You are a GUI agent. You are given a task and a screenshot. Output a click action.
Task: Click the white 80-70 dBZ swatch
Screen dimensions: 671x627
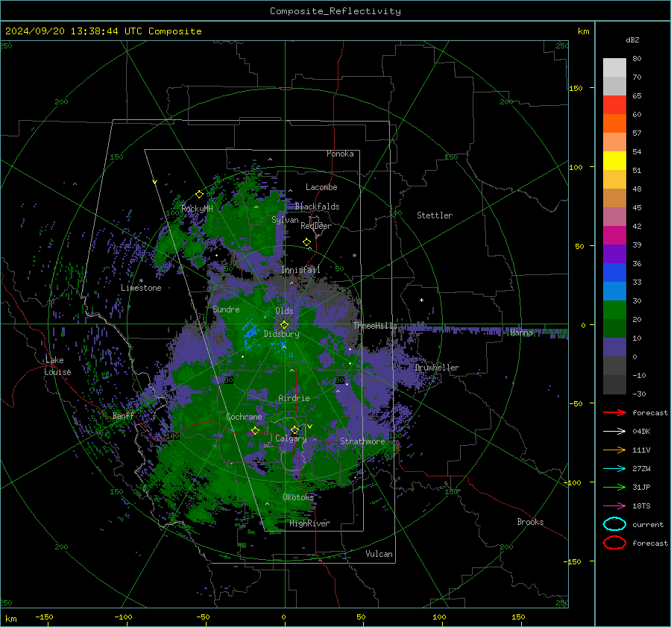[614, 68]
